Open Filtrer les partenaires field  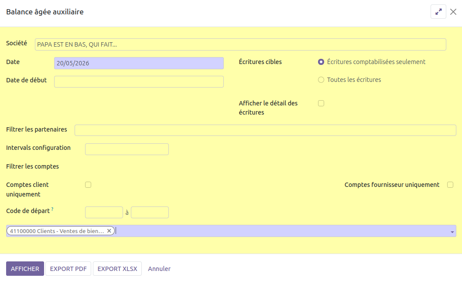pyautogui.click(x=265, y=130)
